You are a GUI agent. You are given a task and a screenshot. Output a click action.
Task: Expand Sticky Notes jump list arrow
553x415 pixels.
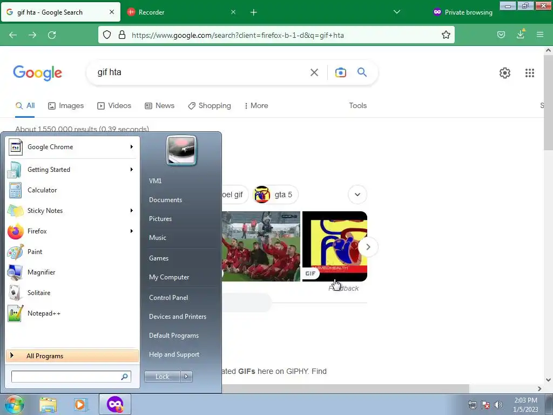coord(132,210)
